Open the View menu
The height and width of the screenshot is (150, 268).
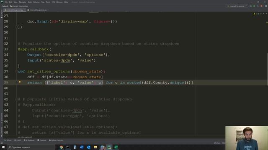15,2
